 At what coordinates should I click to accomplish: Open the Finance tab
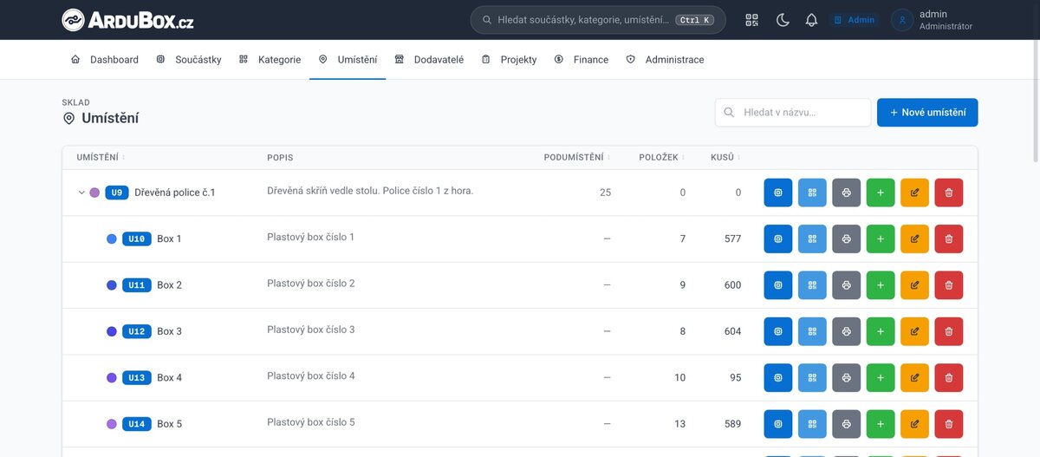tap(581, 60)
